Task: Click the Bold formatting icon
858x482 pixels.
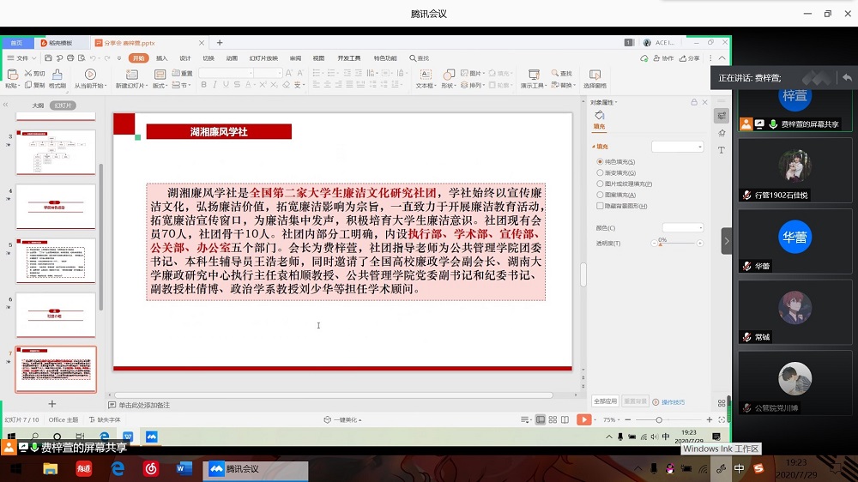Action: pos(203,86)
